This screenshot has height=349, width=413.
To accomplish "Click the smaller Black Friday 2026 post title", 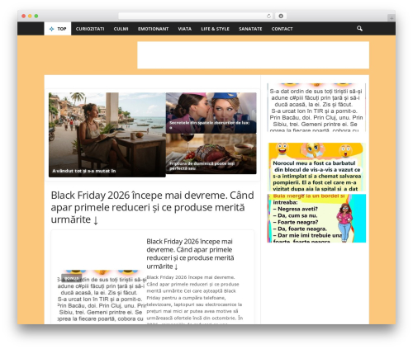I will click(190, 253).
